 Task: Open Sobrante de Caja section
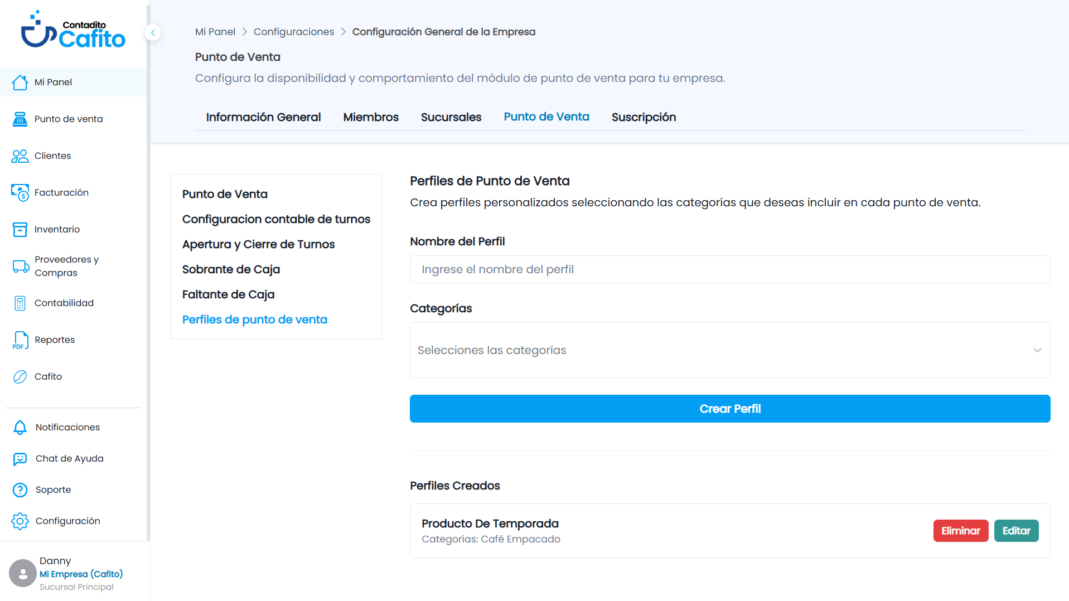click(x=231, y=269)
